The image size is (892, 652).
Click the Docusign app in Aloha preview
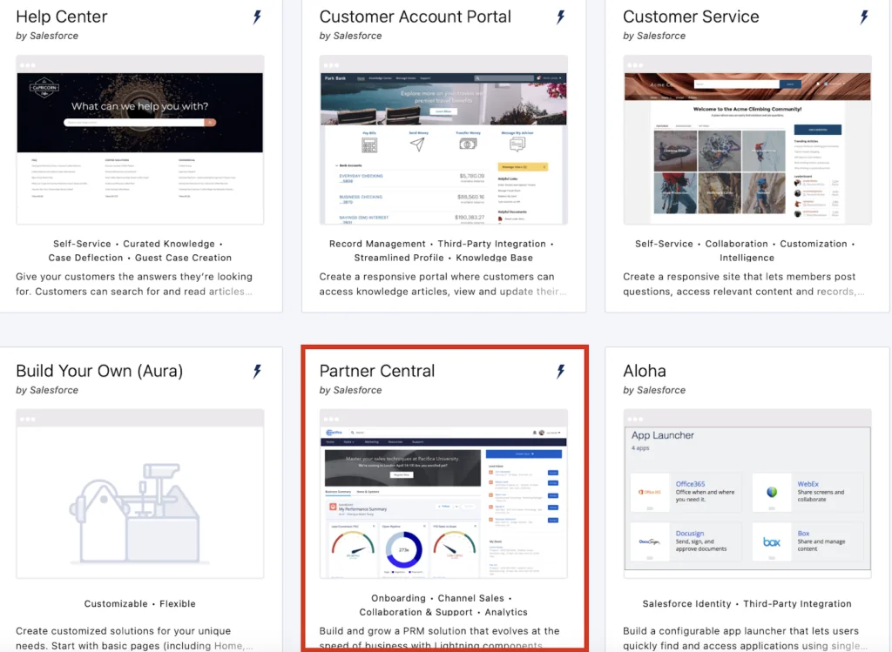point(686,541)
